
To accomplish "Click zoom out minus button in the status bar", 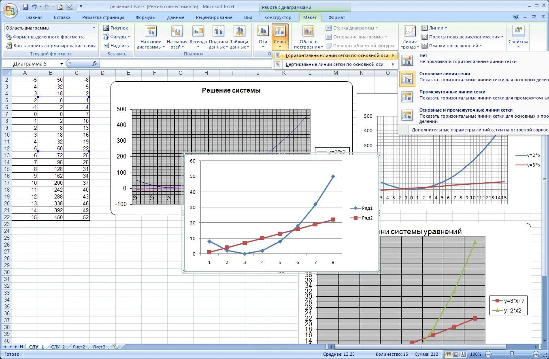I will (487, 354).
